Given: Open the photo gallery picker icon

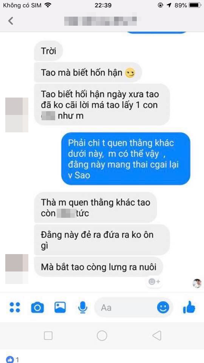Looking at the screenshot, I should click(x=60, y=307).
